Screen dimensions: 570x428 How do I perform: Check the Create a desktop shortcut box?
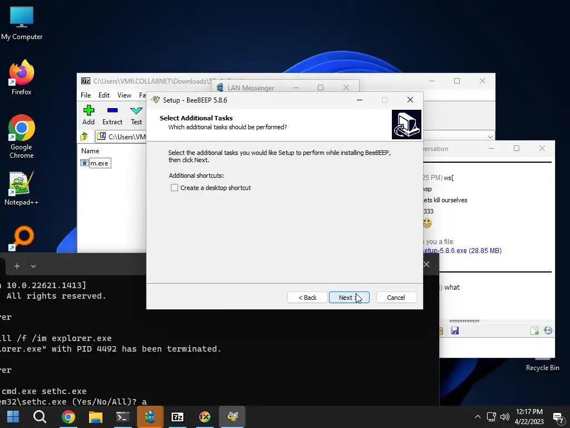(x=174, y=188)
